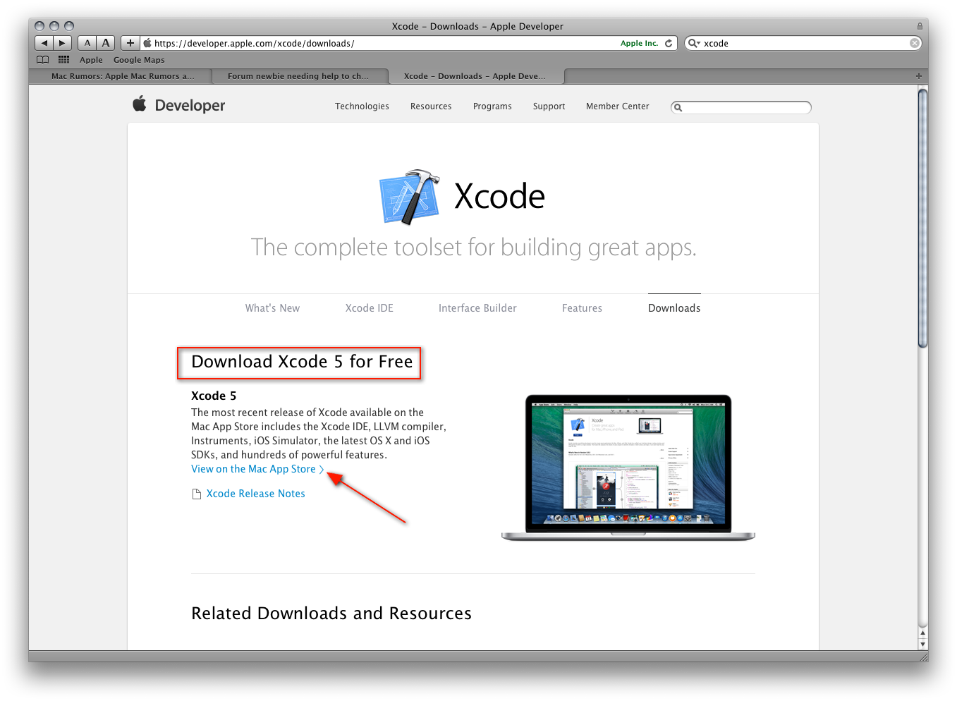Open the Technologies menu
The width and height of the screenshot is (957, 701).
click(x=362, y=106)
